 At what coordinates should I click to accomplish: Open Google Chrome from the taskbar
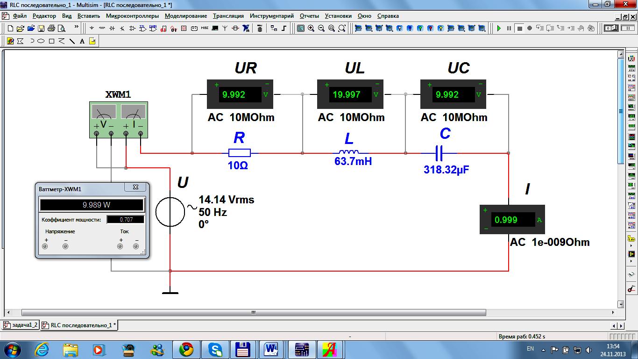[x=186, y=349]
